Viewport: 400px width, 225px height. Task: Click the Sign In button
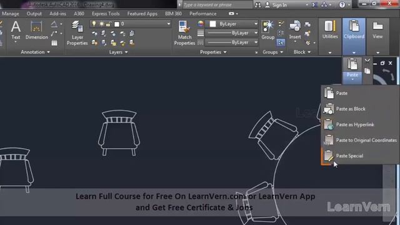coord(276,5)
